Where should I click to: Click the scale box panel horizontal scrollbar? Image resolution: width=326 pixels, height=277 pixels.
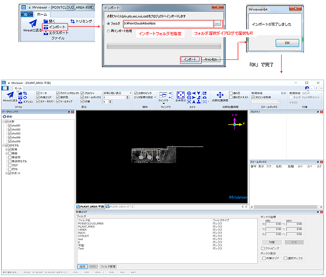tap(286, 207)
